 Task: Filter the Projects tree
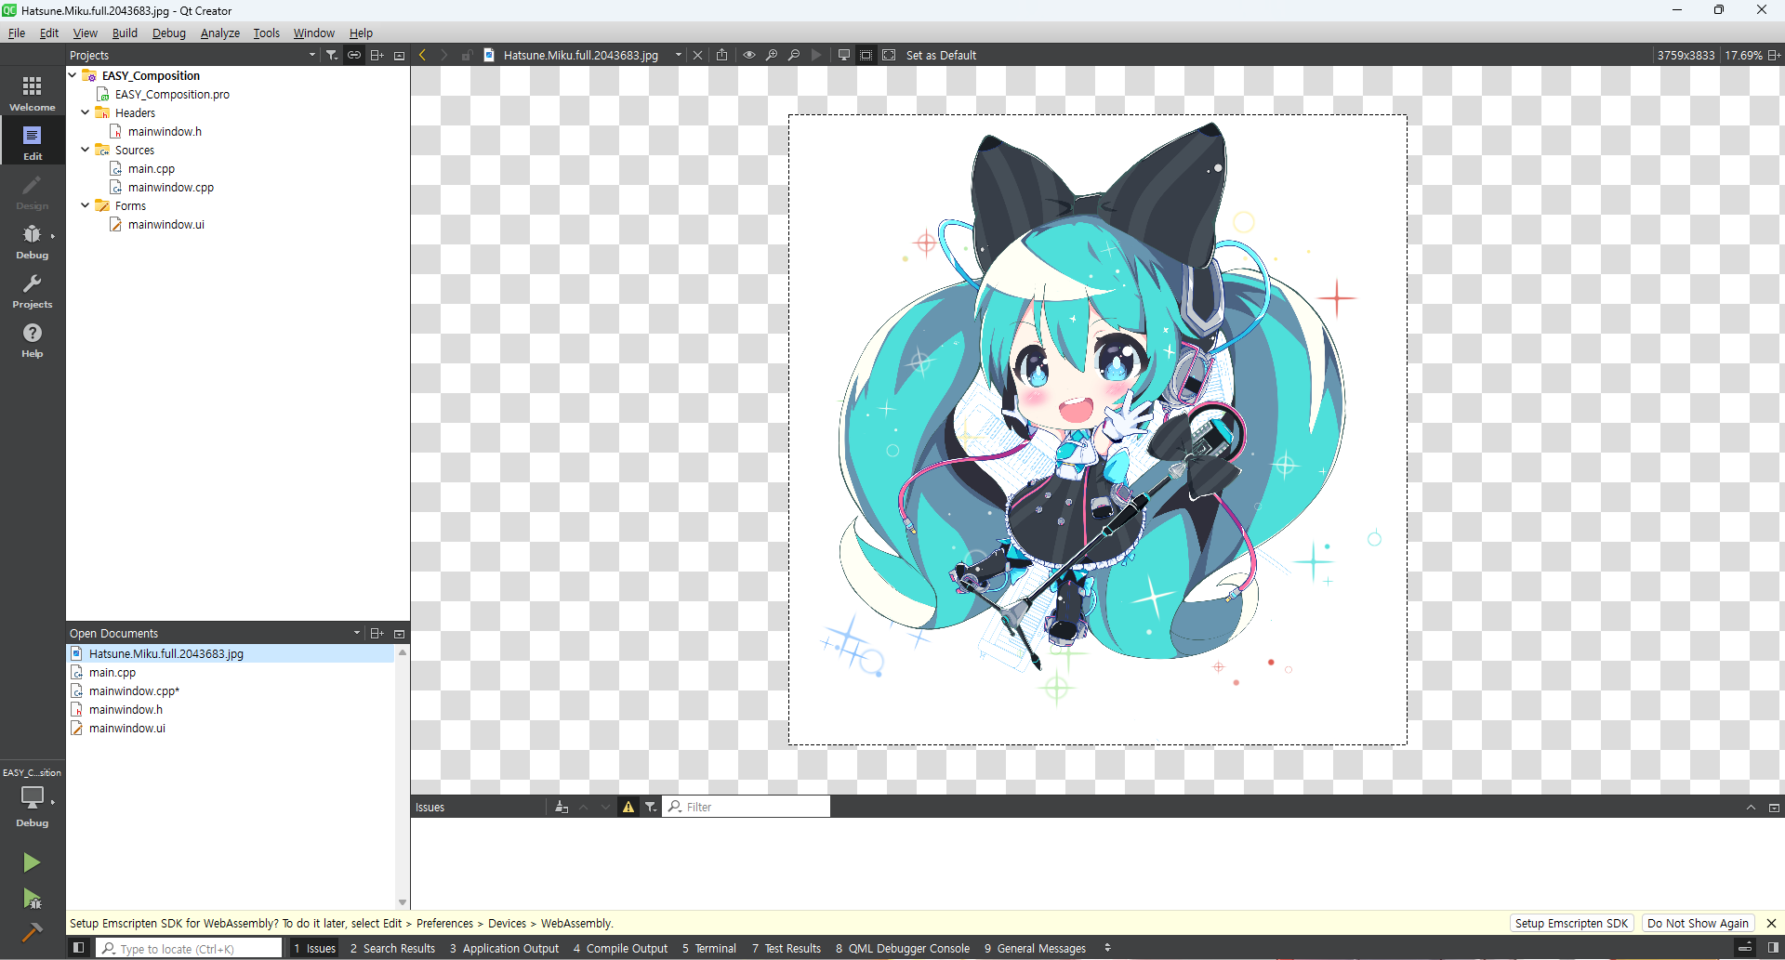(x=332, y=55)
